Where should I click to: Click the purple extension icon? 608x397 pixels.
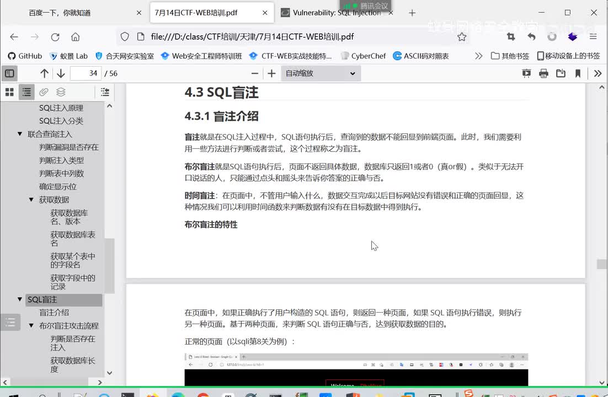tap(572, 37)
